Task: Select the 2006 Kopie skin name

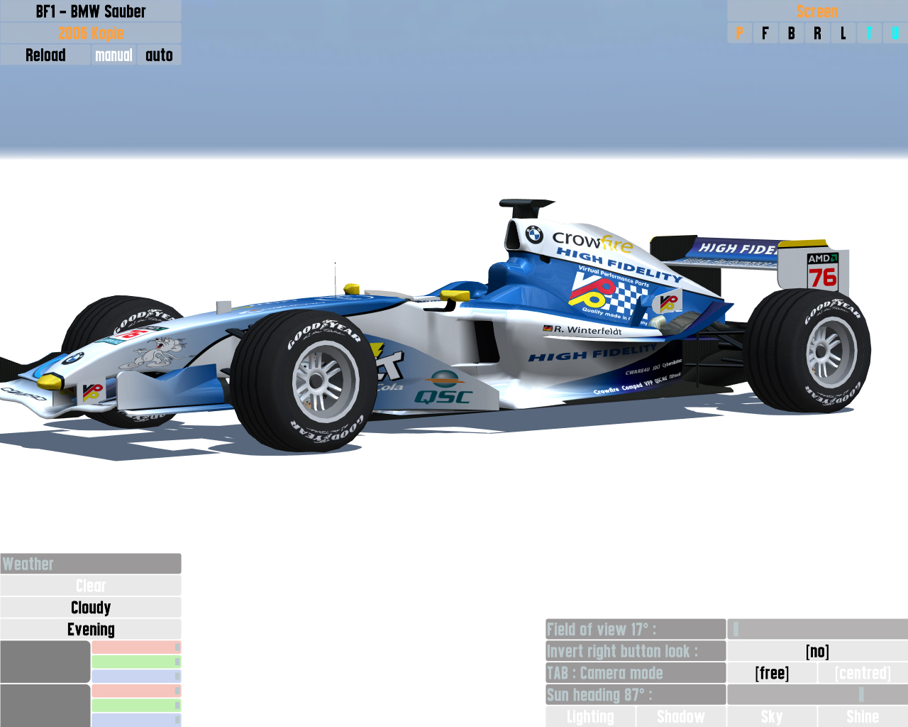Action: pyautogui.click(x=91, y=33)
